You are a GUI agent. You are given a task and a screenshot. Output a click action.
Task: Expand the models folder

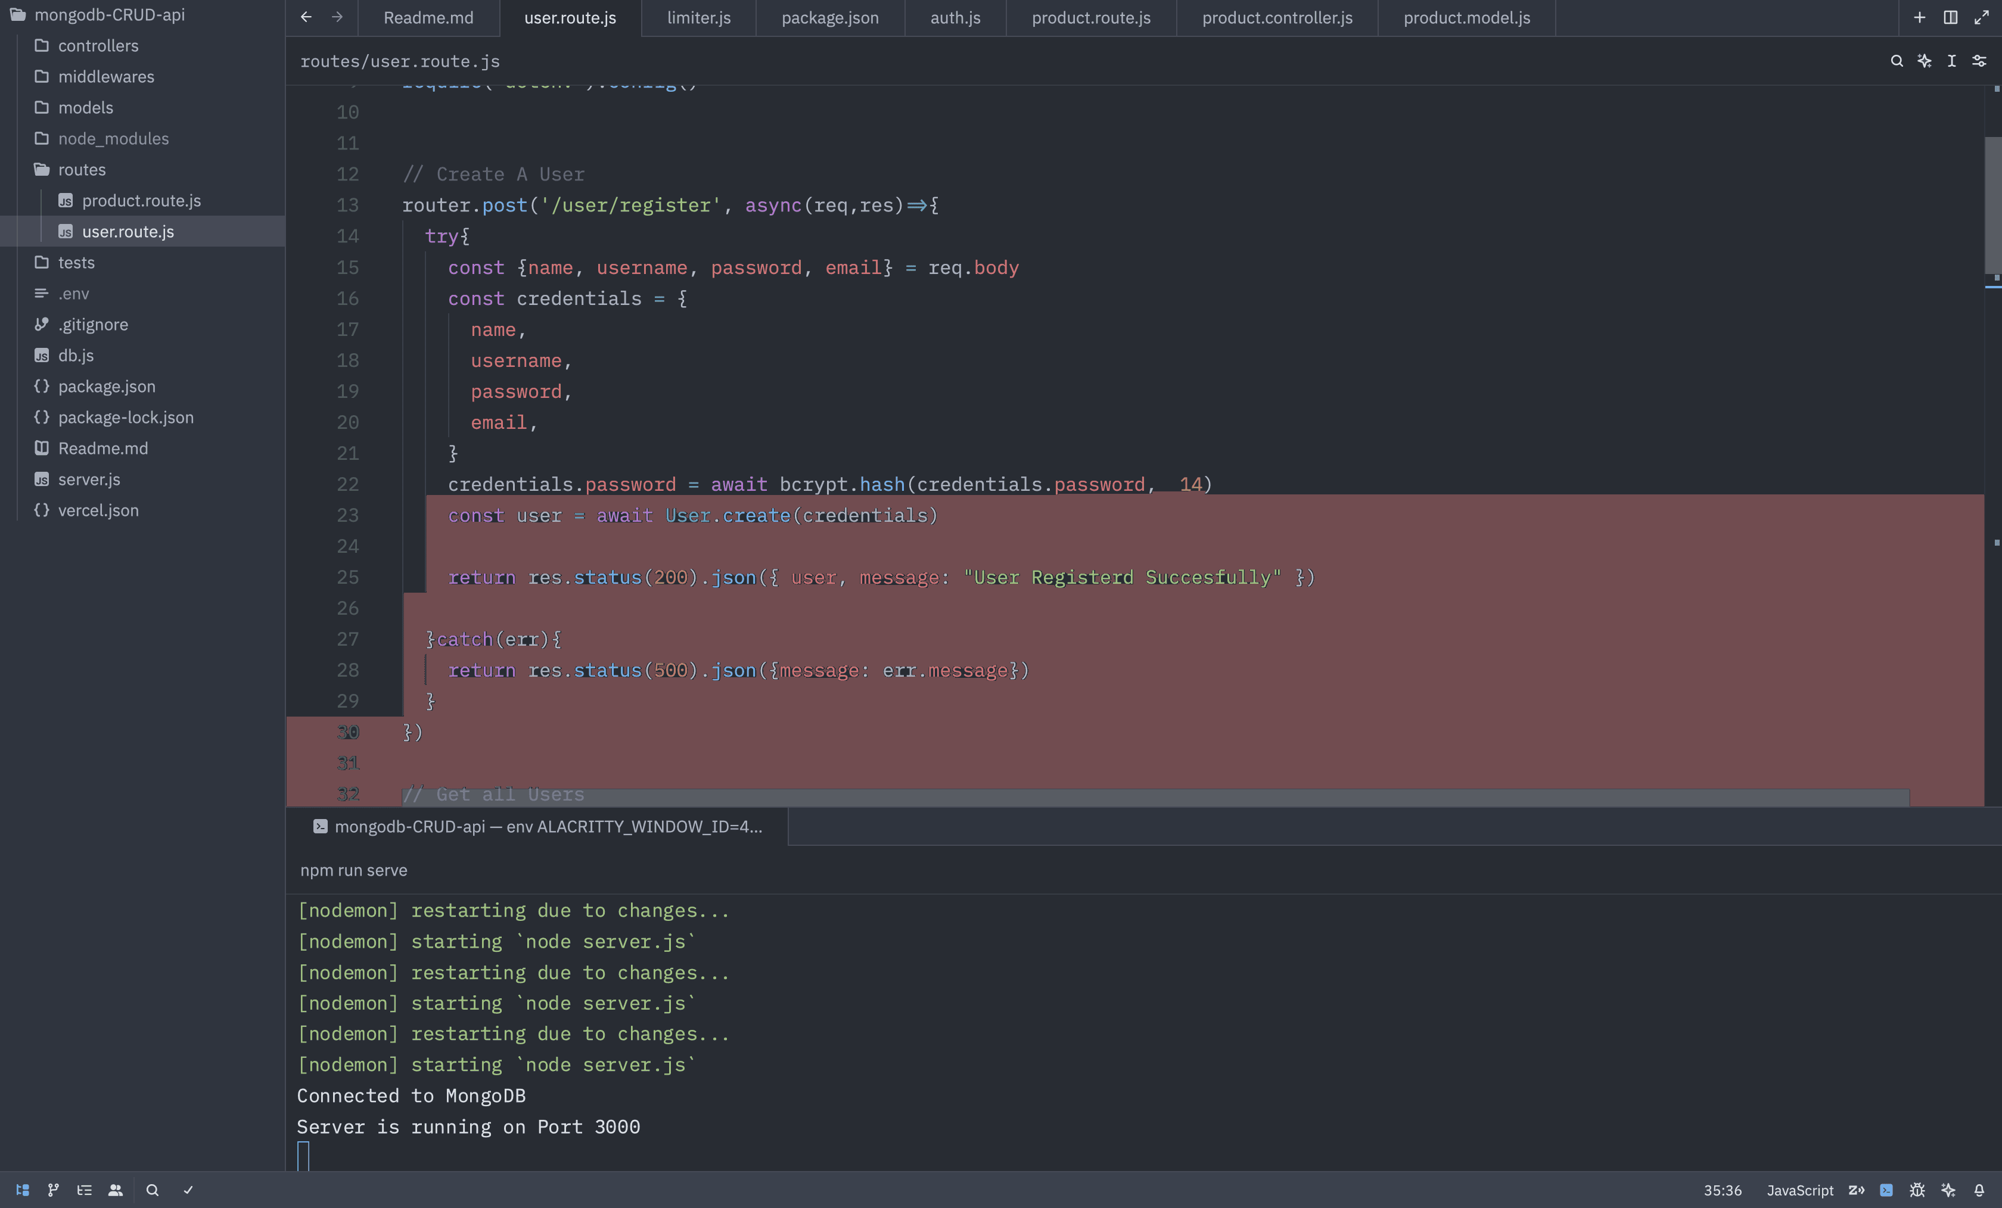click(x=142, y=107)
